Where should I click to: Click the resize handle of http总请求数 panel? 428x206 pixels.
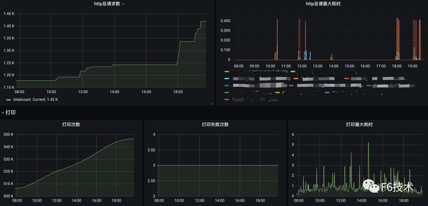212,103
